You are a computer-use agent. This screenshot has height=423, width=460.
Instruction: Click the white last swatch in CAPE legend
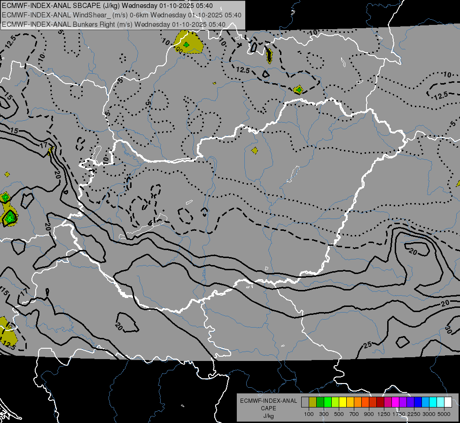448,402
